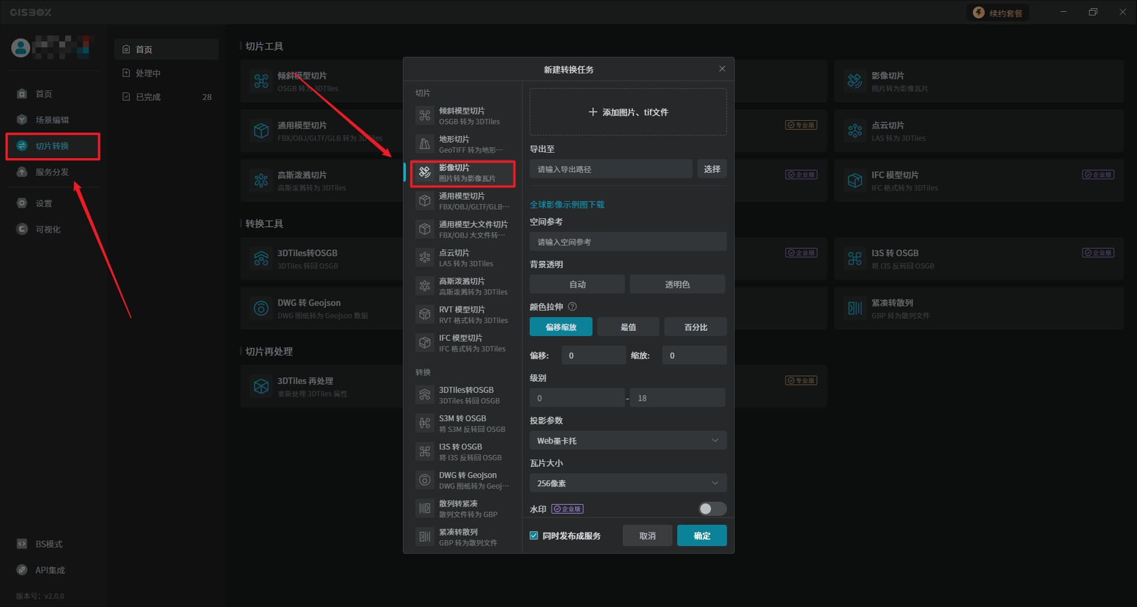Click the 散列转紧凑 icon
The width and height of the screenshot is (1137, 607).
(x=425, y=508)
